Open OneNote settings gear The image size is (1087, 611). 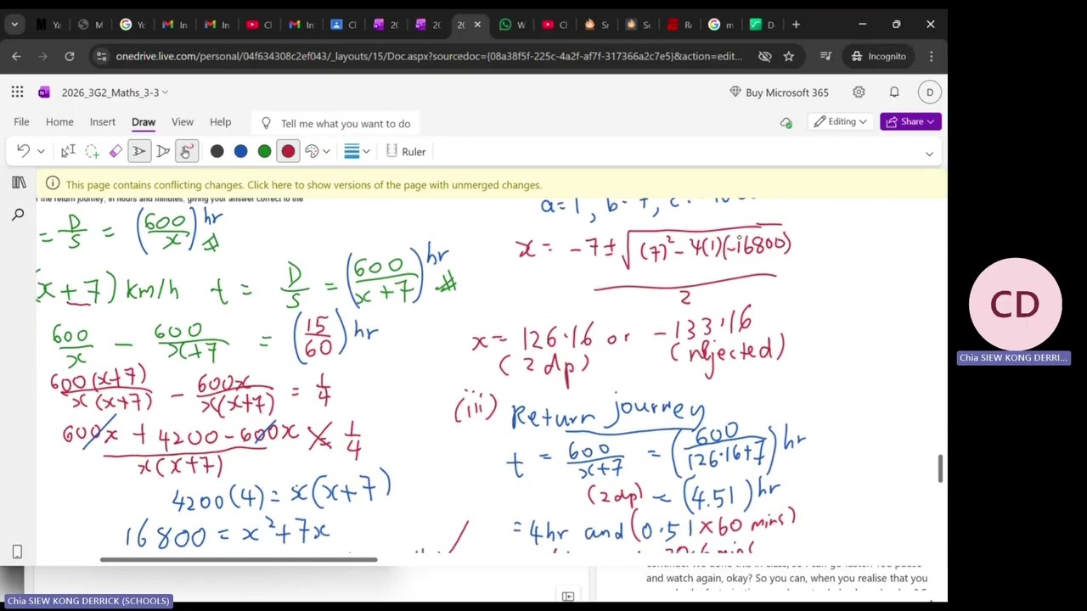tap(859, 92)
